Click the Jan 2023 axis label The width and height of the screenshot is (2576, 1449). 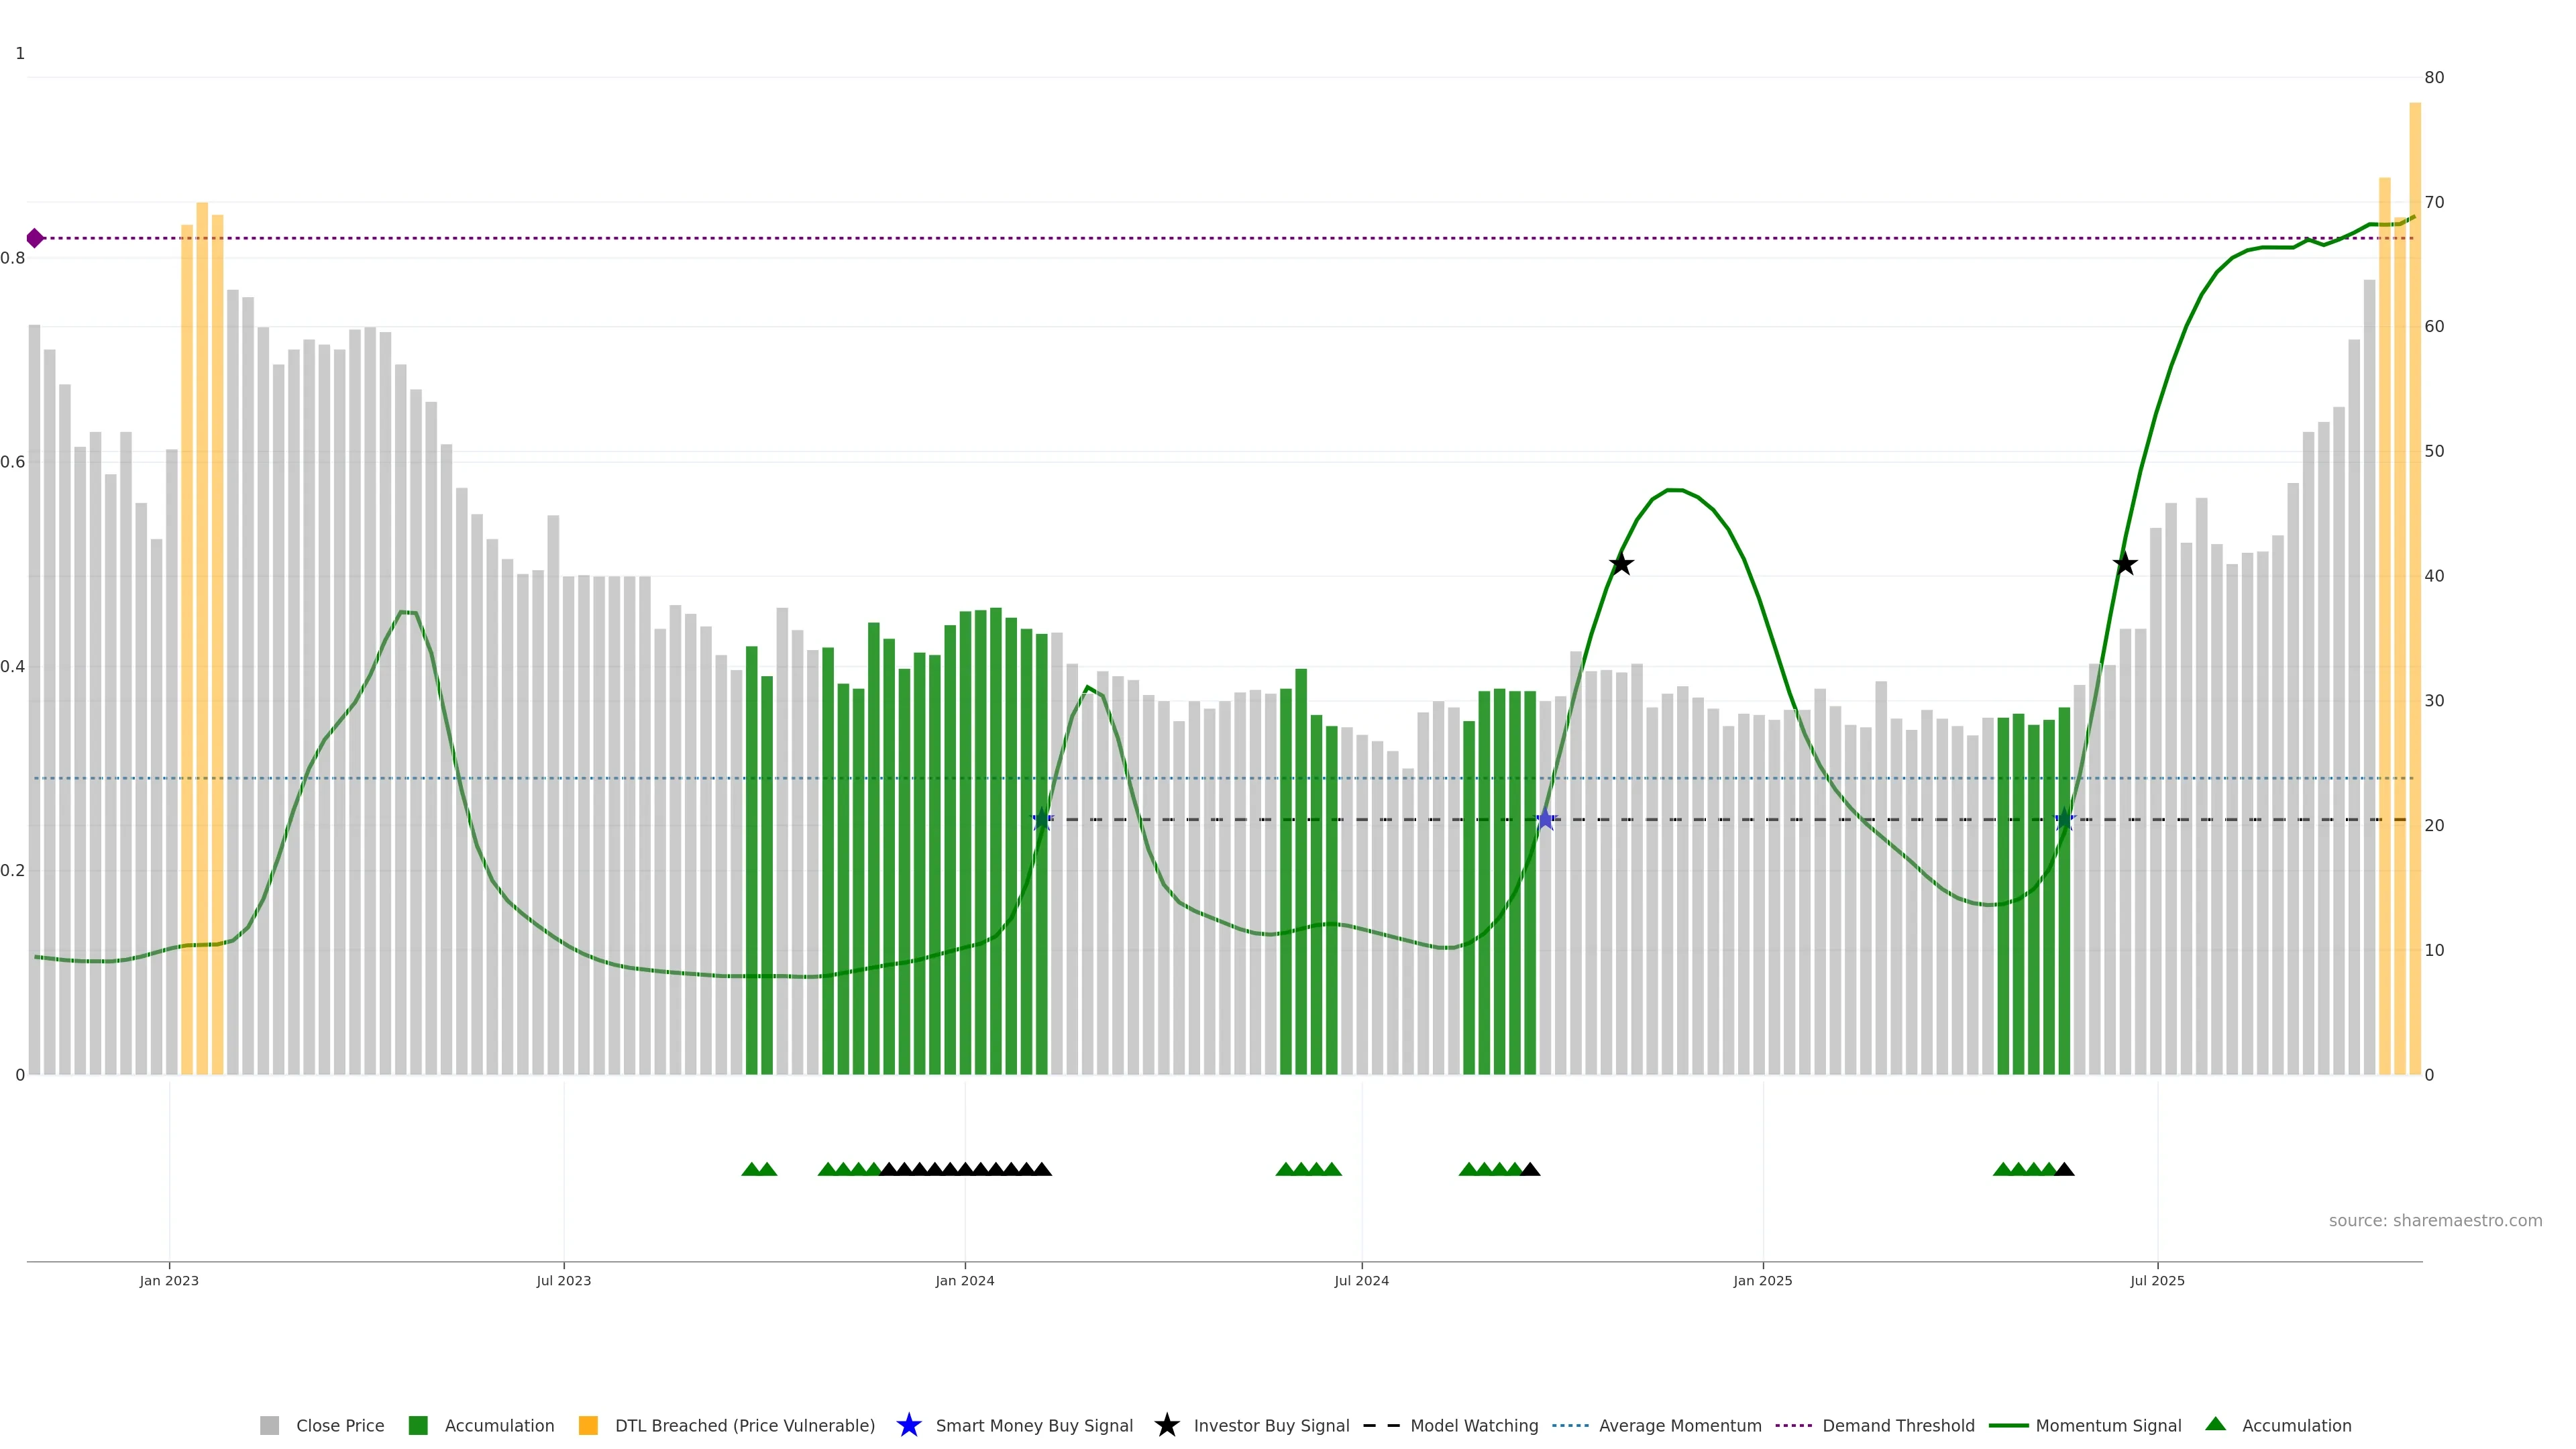pyautogui.click(x=169, y=1280)
